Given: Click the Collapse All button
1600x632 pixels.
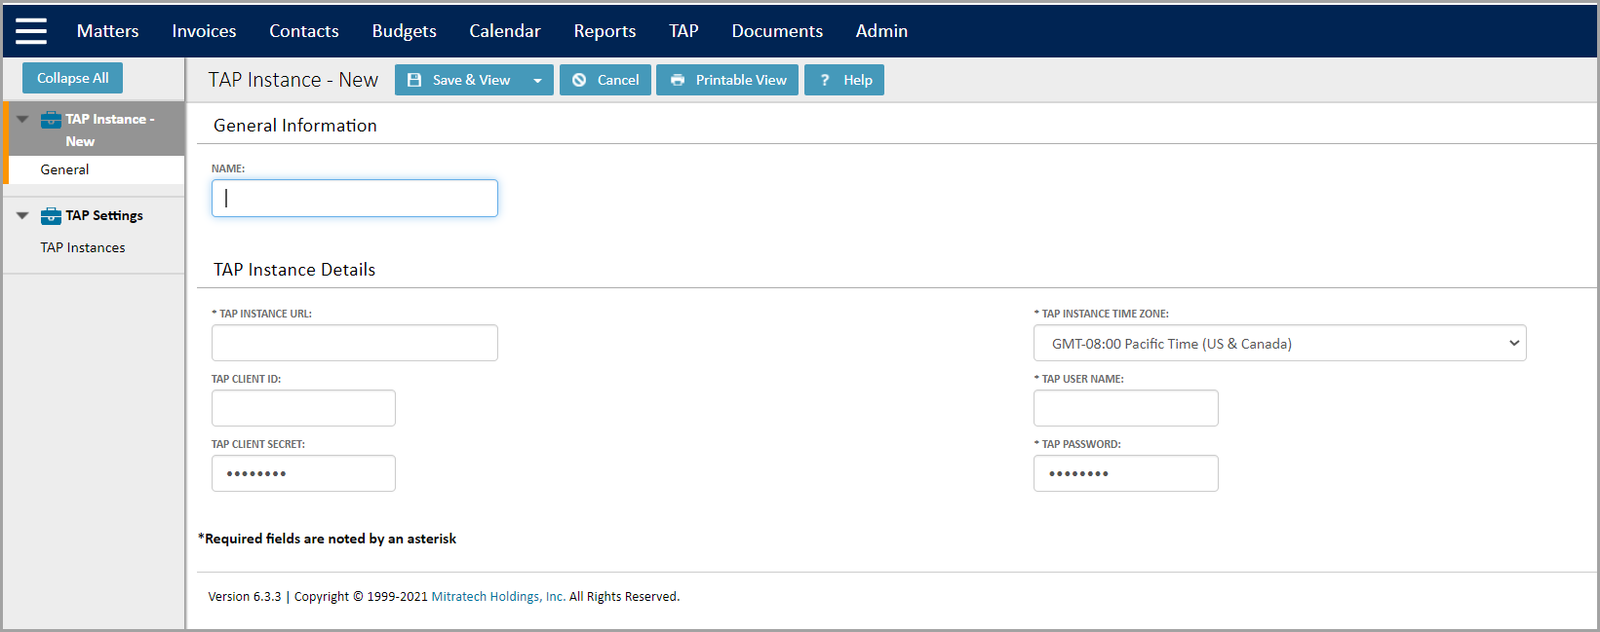Looking at the screenshot, I should pyautogui.click(x=73, y=78).
